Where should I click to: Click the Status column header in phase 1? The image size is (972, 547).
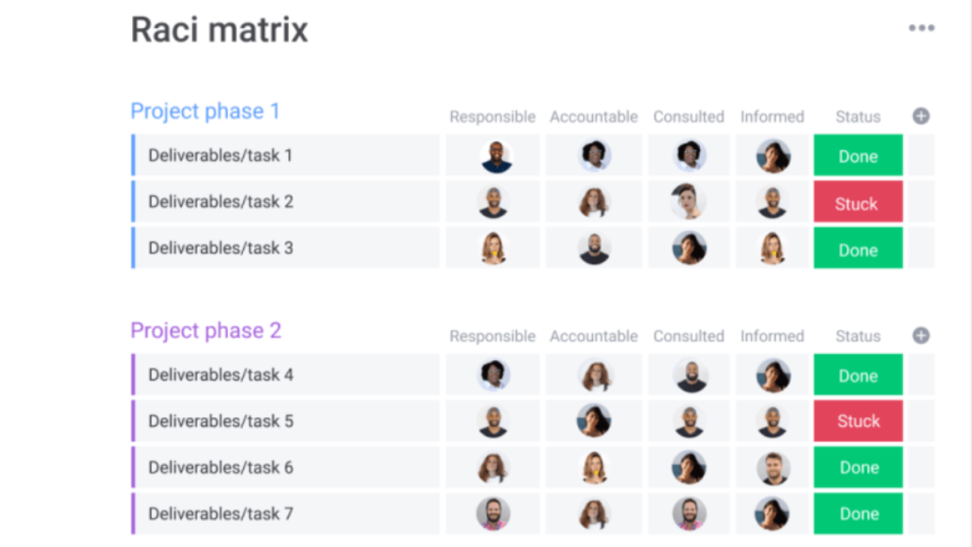pyautogui.click(x=857, y=116)
